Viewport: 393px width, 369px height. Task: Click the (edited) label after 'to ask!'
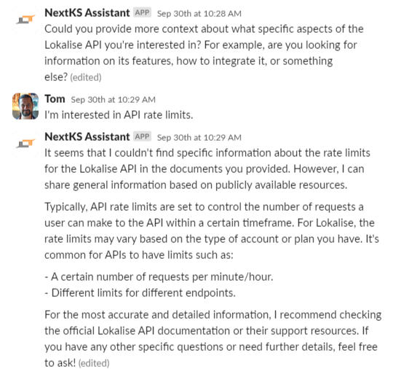[94, 363]
